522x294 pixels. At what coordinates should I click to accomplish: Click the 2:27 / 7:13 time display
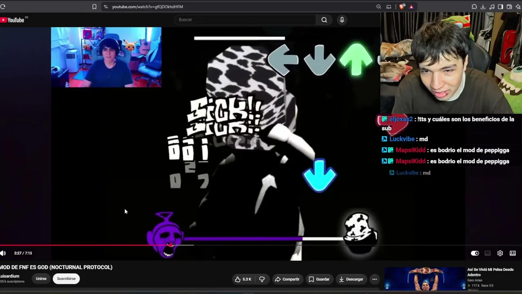[23, 253]
